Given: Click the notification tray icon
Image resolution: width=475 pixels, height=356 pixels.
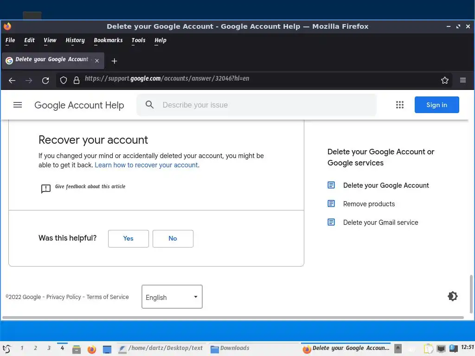Looking at the screenshot, I should click(453, 349).
